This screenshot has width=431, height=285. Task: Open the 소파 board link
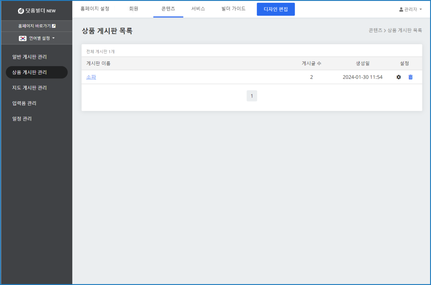coord(91,77)
